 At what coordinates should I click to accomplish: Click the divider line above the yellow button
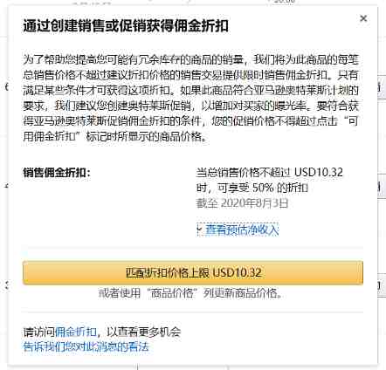(x=193, y=247)
